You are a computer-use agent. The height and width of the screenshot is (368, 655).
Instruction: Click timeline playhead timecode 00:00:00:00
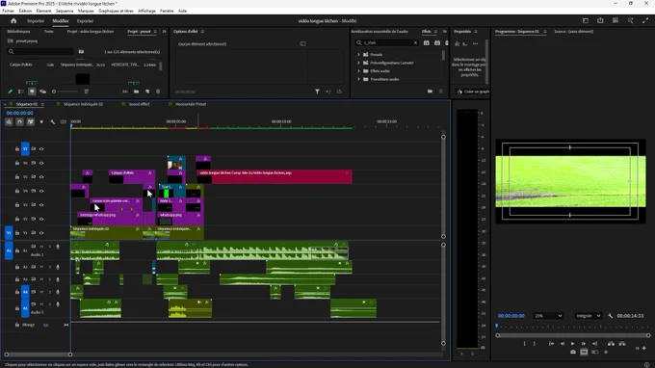[x=19, y=114]
